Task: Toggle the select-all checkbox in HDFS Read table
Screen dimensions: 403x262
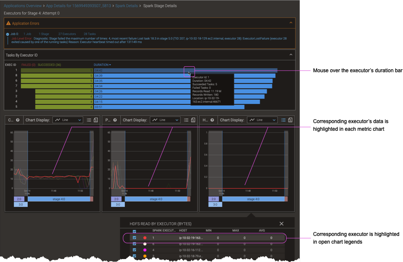Action: tap(134, 230)
